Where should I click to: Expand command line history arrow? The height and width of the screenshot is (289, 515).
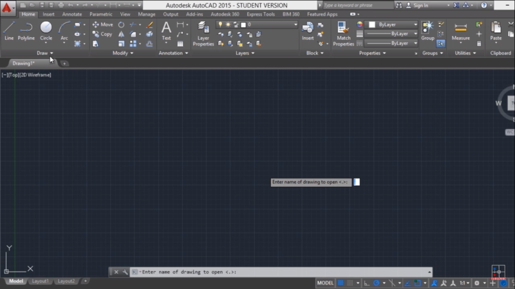(429, 272)
